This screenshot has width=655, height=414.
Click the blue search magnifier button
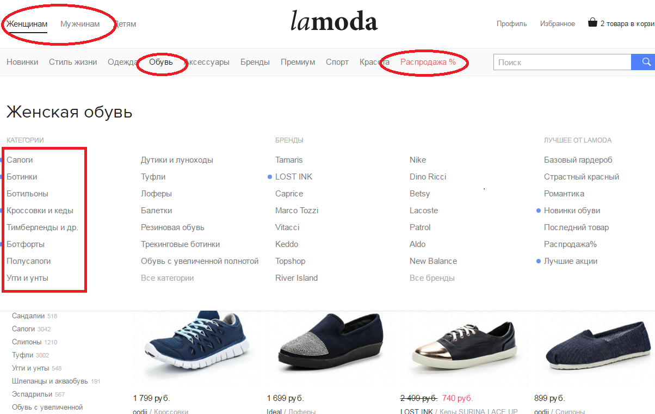(643, 62)
